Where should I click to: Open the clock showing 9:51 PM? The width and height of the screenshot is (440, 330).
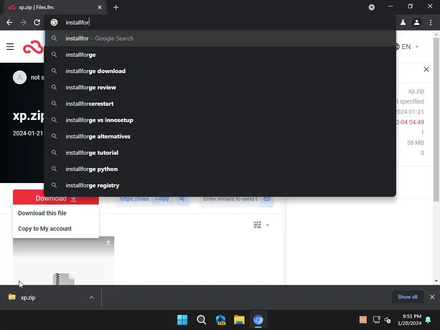click(x=409, y=320)
